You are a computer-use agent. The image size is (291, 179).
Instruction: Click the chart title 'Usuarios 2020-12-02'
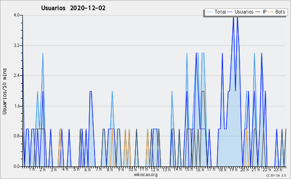[x=73, y=8]
